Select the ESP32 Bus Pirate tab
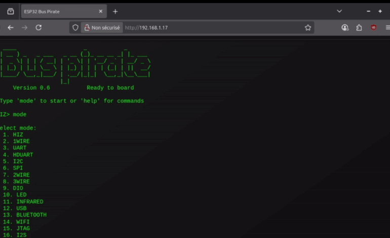Image resolution: width=390 pixels, height=238 pixels. point(64,12)
